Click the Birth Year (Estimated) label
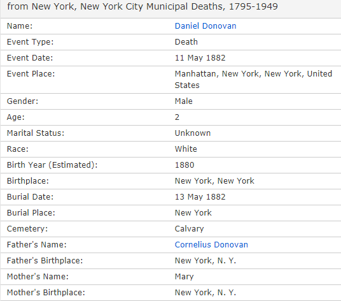The image size is (341, 301). tap(52, 165)
